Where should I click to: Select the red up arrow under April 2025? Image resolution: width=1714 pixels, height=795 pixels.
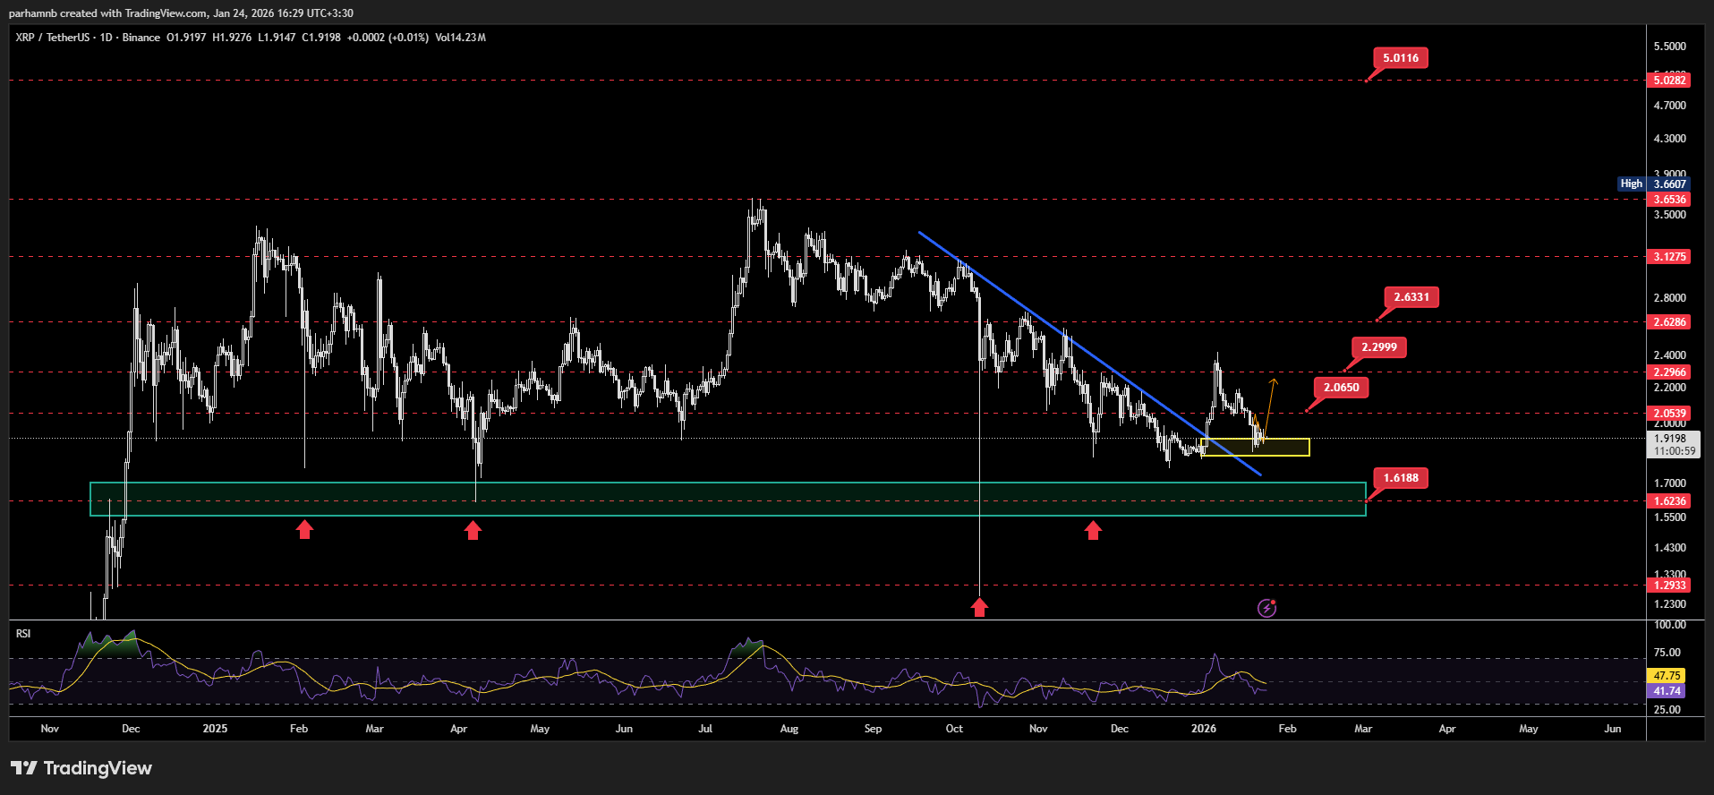pyautogui.click(x=473, y=531)
